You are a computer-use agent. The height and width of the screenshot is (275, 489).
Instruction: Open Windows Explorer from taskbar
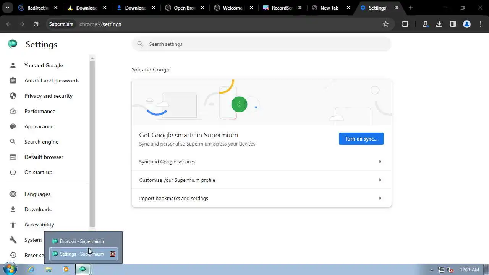pos(49,269)
